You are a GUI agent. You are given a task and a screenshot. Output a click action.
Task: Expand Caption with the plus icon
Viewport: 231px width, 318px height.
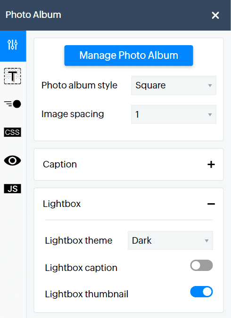click(211, 165)
